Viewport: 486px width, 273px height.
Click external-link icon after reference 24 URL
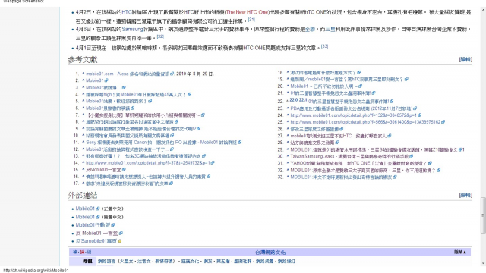coord(419,115)
